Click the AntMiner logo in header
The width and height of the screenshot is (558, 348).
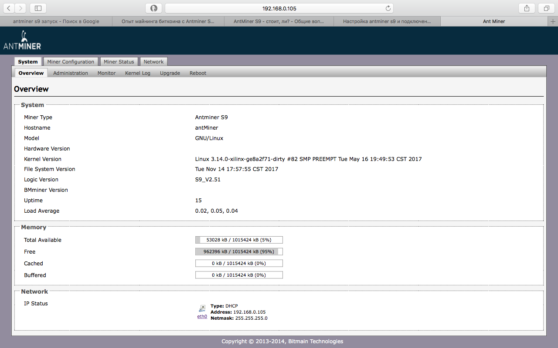(22, 40)
